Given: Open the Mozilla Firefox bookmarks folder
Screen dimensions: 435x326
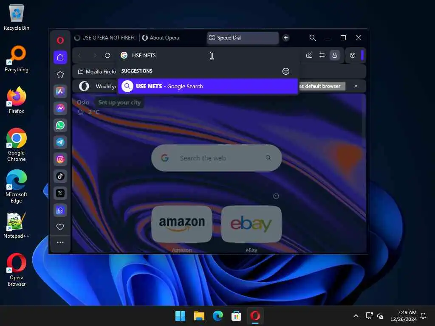Looking at the screenshot, I should (x=96, y=71).
